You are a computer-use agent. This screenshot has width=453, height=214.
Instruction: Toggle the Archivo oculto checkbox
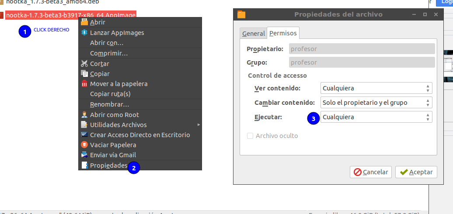[x=250, y=135]
